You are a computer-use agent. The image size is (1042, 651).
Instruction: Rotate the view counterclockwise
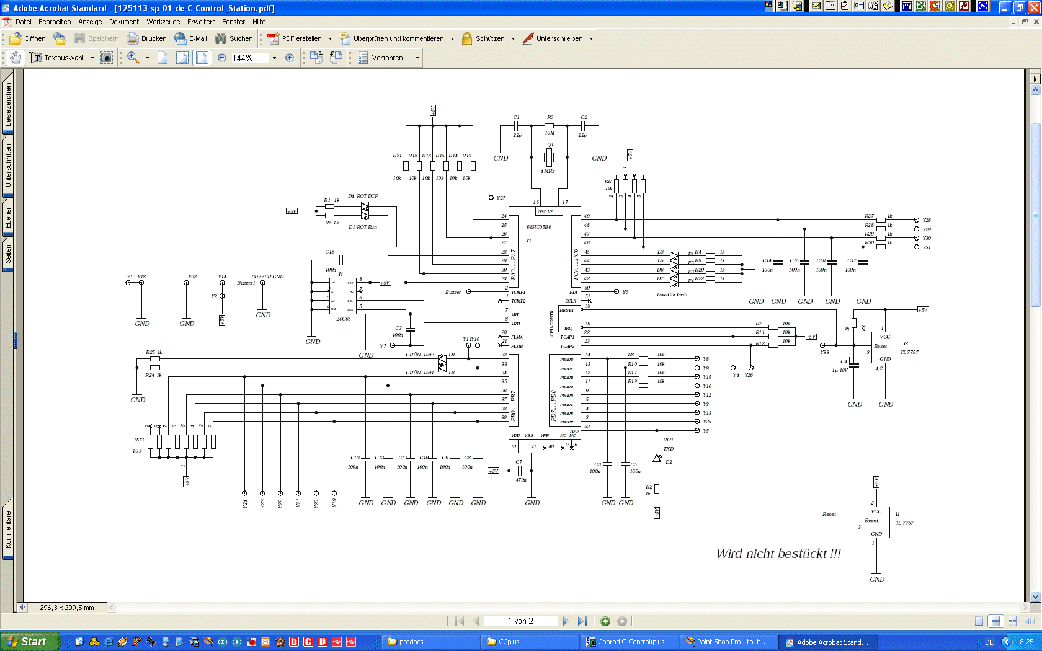tap(336, 58)
